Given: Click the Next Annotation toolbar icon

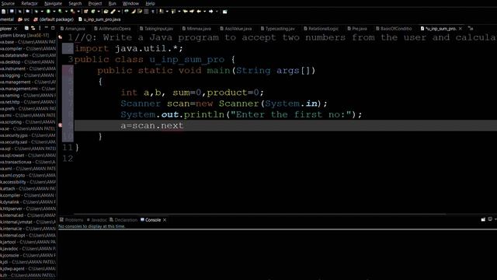Looking at the screenshot, I should point(162,12).
